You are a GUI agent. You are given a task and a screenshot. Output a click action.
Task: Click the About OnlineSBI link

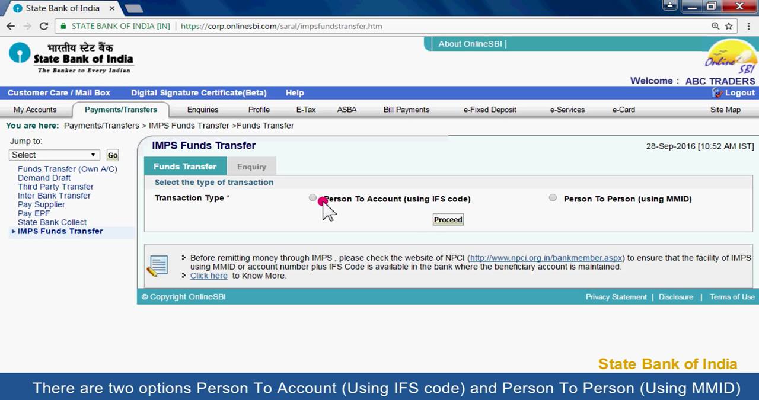point(470,44)
